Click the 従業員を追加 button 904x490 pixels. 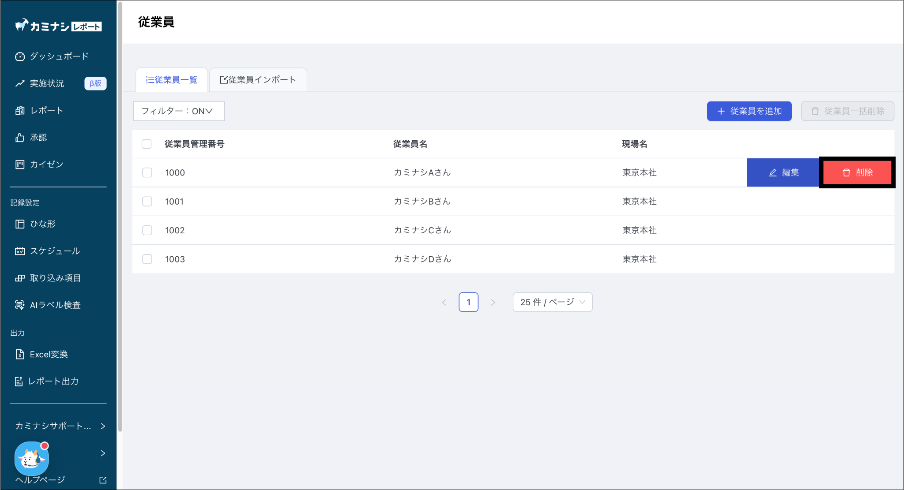tap(749, 111)
